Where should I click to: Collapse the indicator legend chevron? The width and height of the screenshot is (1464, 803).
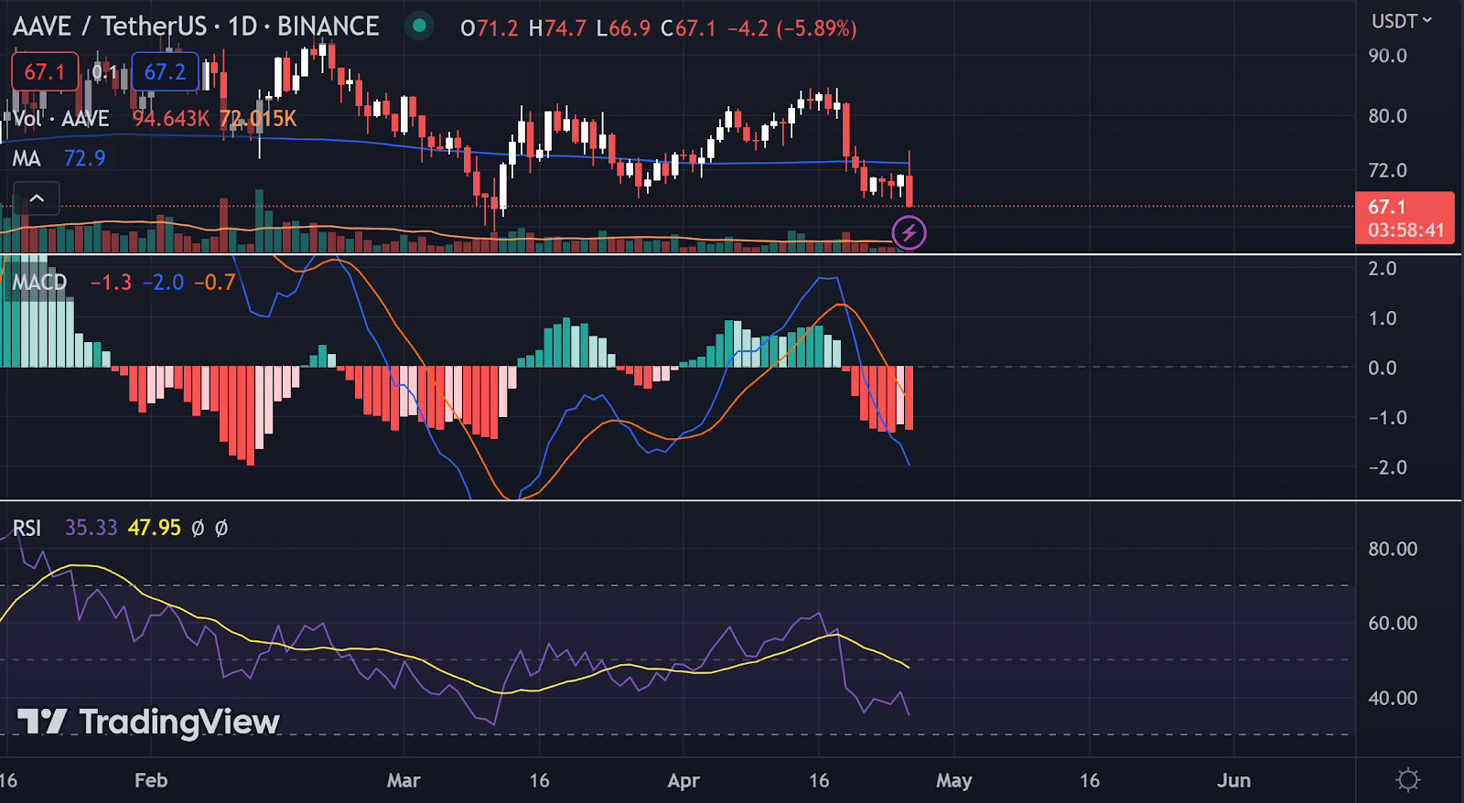pos(37,198)
